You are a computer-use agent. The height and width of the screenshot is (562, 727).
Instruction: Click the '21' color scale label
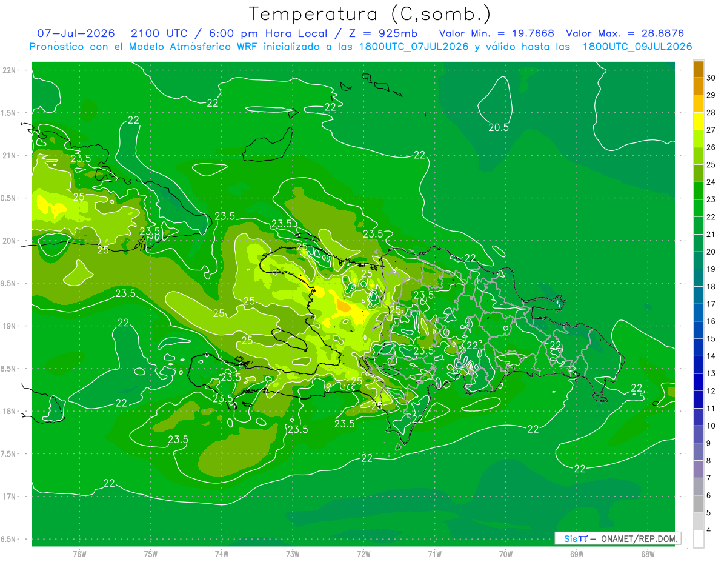[x=711, y=234]
